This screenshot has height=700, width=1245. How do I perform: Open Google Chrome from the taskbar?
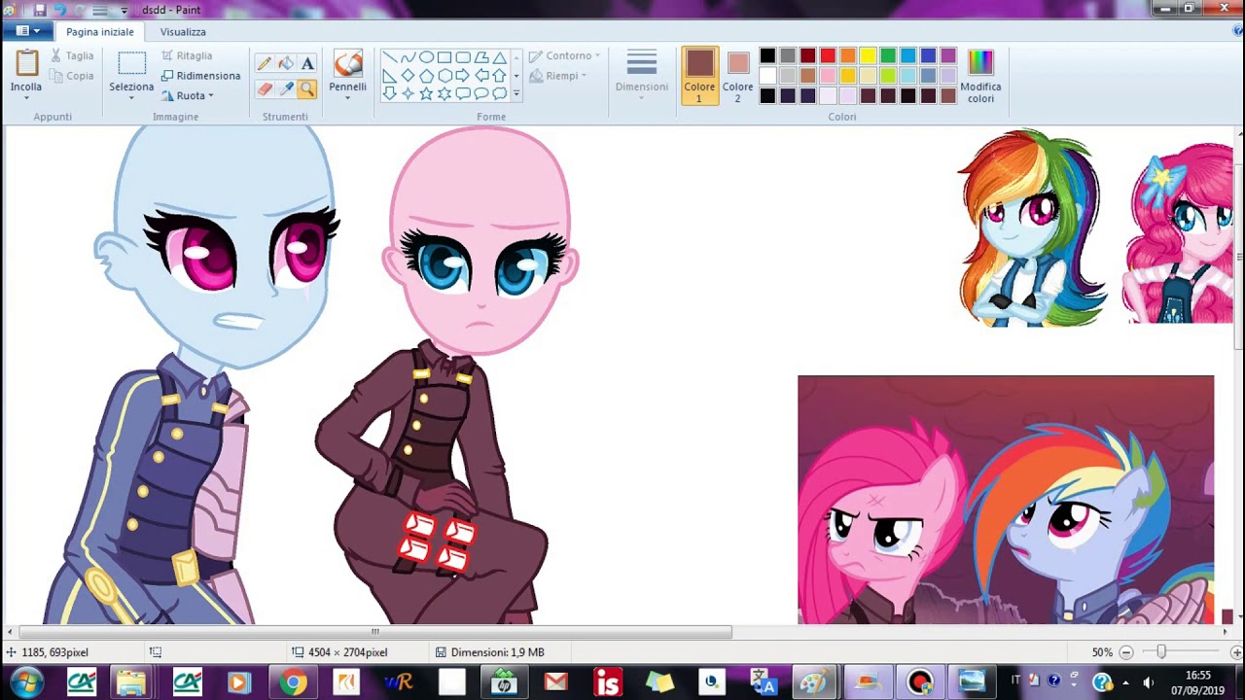[293, 682]
